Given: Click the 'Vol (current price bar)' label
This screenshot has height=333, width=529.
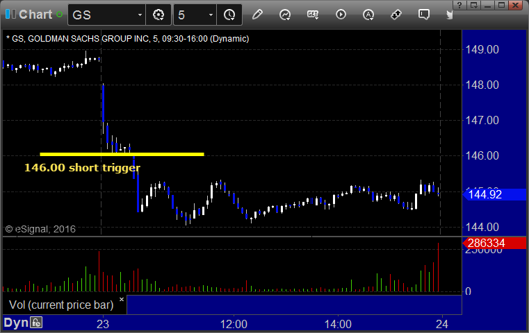Looking at the screenshot, I should [61, 305].
